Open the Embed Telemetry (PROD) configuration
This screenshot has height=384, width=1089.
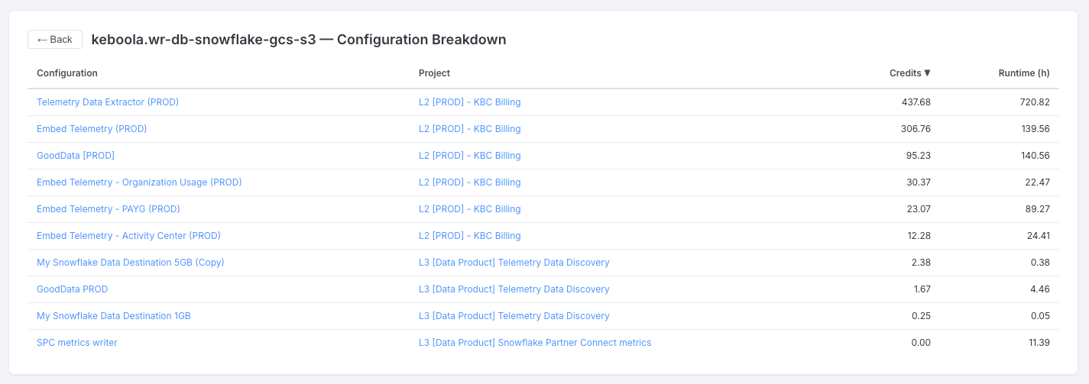point(92,129)
